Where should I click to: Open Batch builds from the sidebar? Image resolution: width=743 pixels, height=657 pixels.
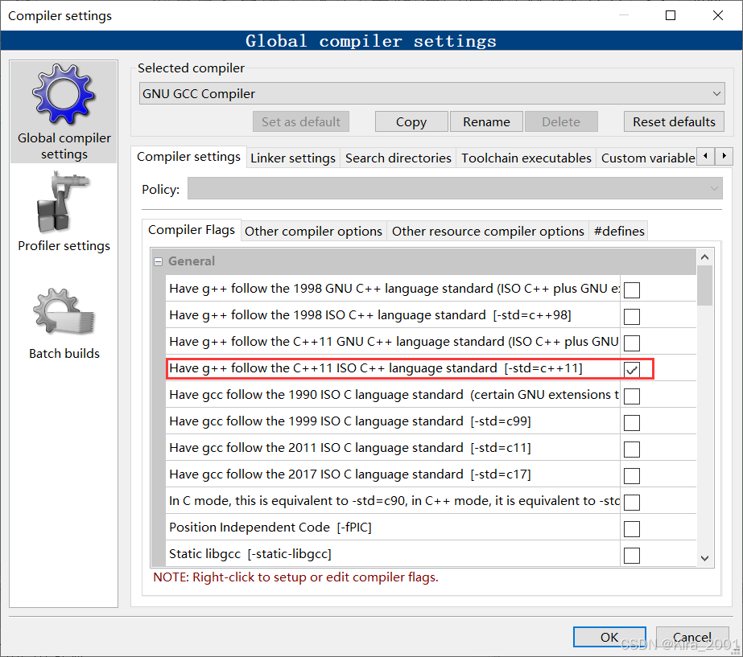64,320
